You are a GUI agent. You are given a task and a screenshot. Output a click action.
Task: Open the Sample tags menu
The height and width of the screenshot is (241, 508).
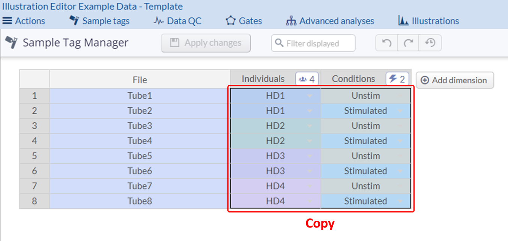[99, 21]
